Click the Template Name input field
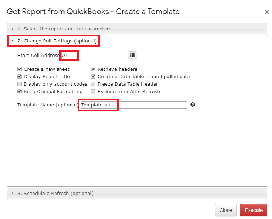This screenshot has width=272, height=219. coord(134,105)
